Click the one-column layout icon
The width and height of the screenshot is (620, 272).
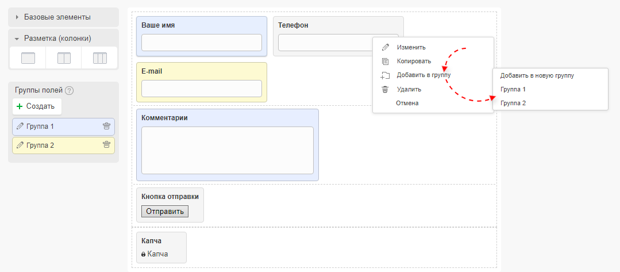click(28, 58)
